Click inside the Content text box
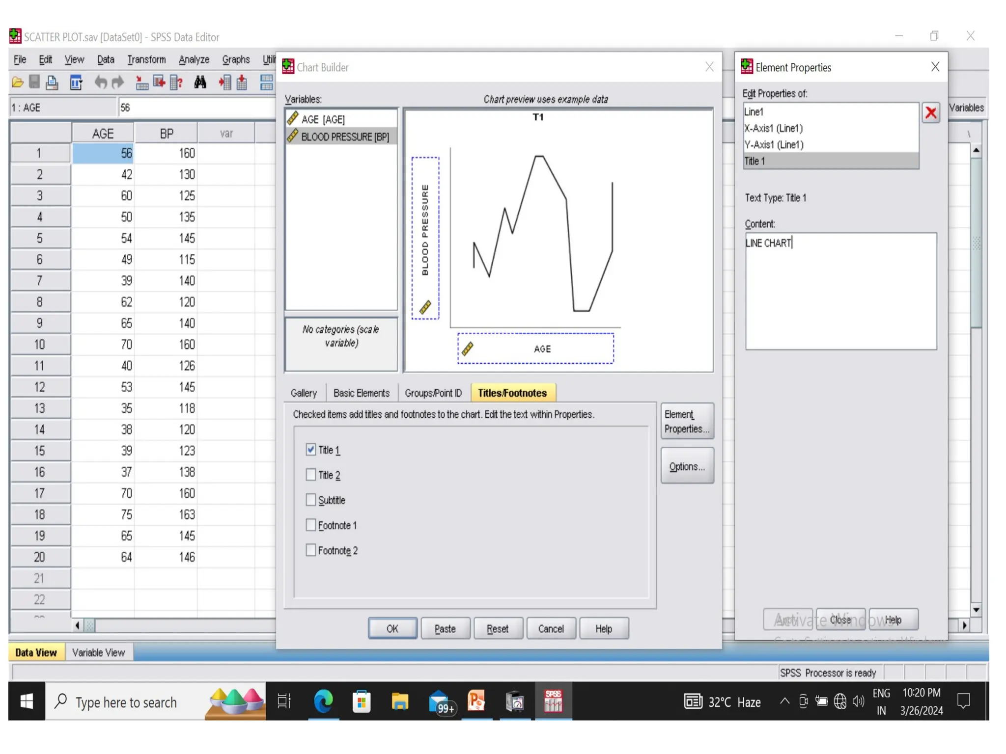1006x754 pixels. click(840, 295)
